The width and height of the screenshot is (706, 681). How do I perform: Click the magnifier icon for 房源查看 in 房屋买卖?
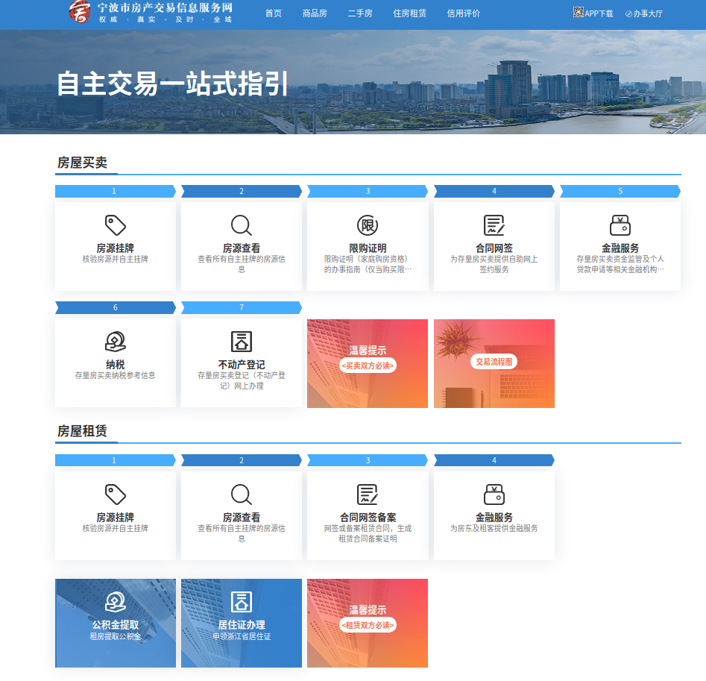click(x=241, y=225)
